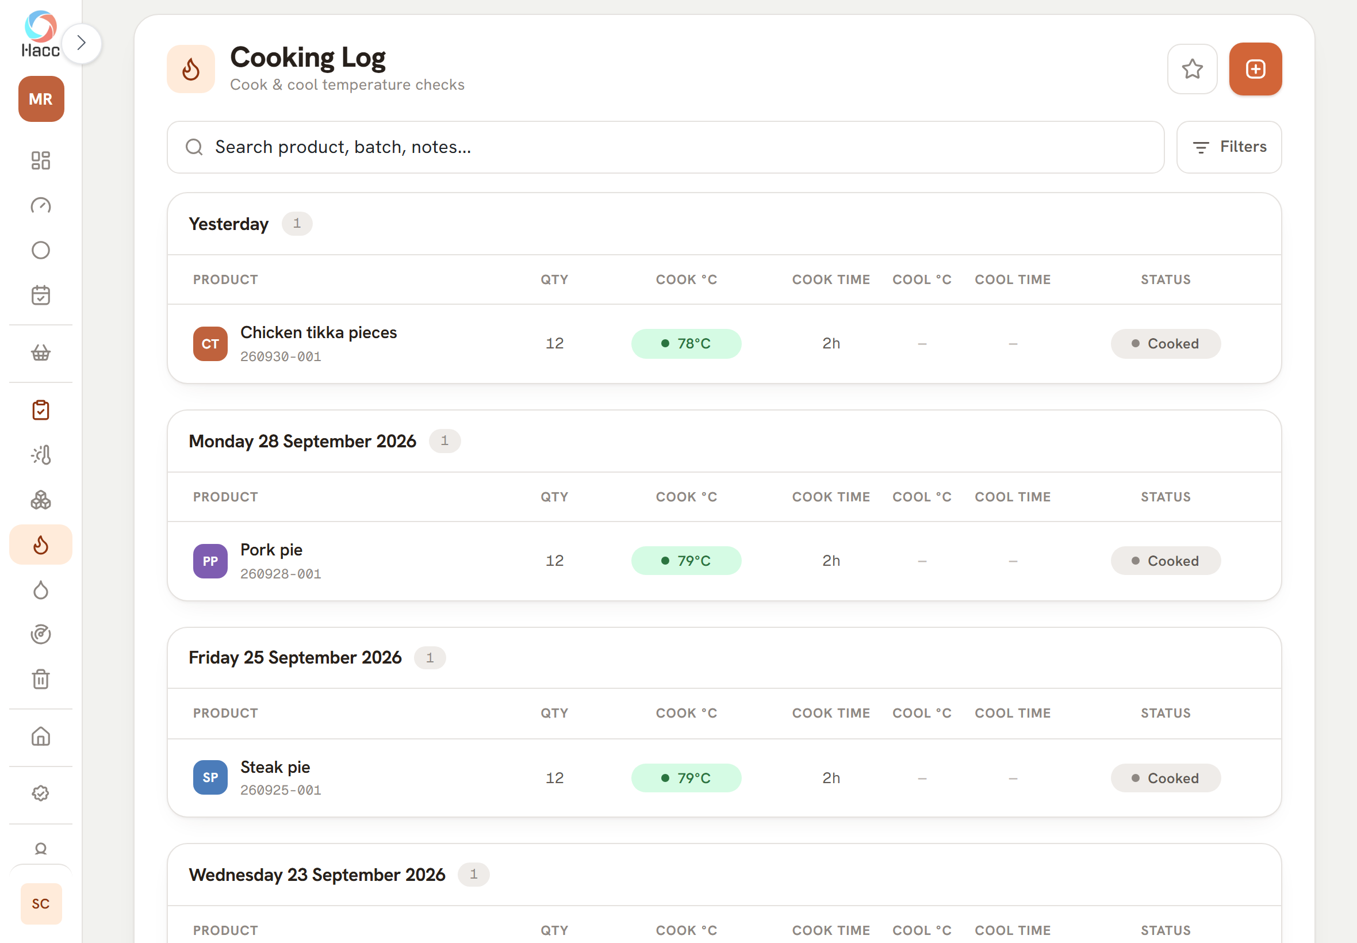The width and height of the screenshot is (1357, 943).
Task: Open the settings badge icon in sidebar
Action: (41, 793)
